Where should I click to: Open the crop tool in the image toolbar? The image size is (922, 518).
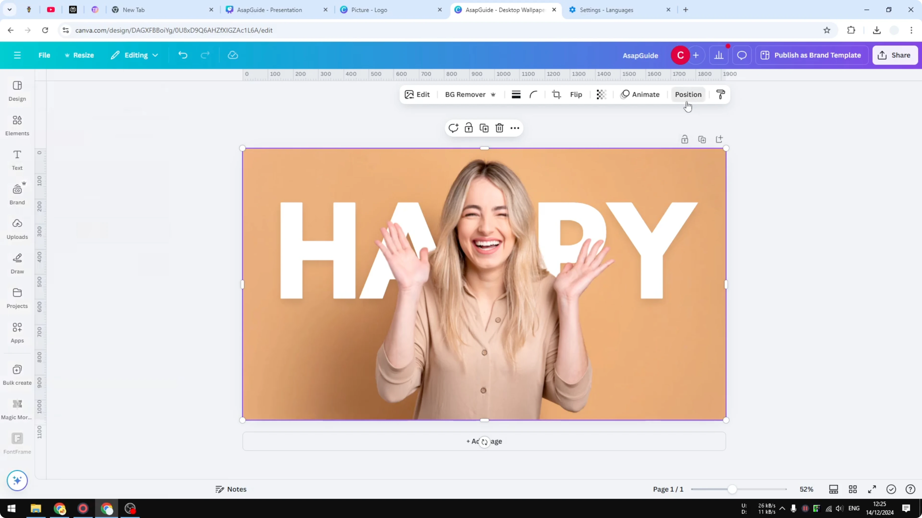click(x=556, y=94)
